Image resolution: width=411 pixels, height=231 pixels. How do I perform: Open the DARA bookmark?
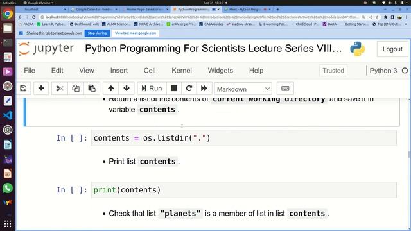pos(329,24)
